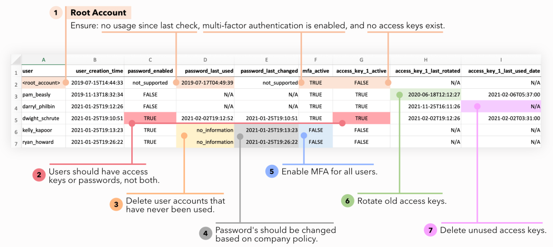This screenshot has width=553, height=247.
Task: Select the 'dwight_schrute' user cell
Action: coord(44,118)
